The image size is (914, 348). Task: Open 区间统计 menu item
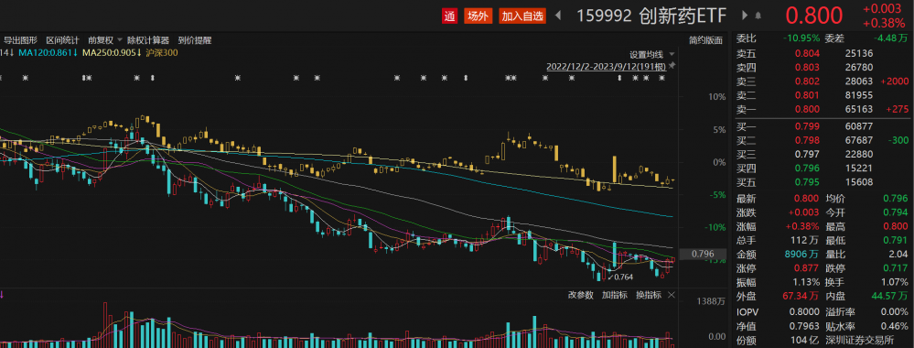[63, 40]
